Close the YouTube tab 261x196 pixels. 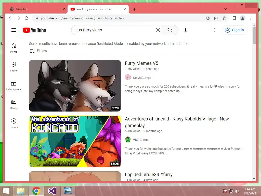click(x=124, y=9)
